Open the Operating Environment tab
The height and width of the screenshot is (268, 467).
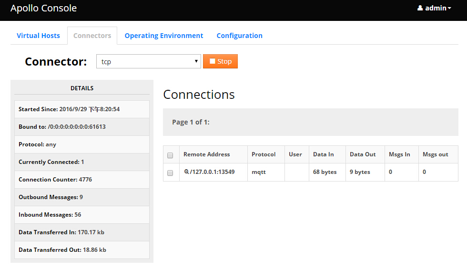(x=164, y=36)
